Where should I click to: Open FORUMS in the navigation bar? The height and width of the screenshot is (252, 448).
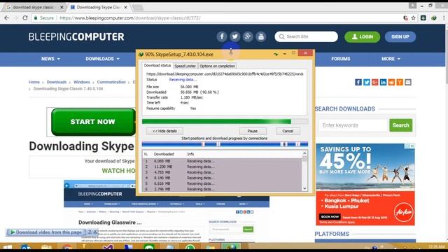[341, 59]
